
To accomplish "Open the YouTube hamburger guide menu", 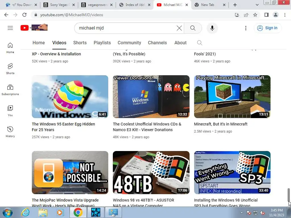I will point(10,28).
